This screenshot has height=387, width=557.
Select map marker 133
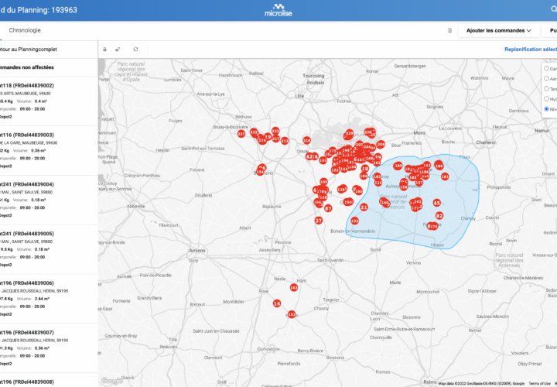coord(354,221)
